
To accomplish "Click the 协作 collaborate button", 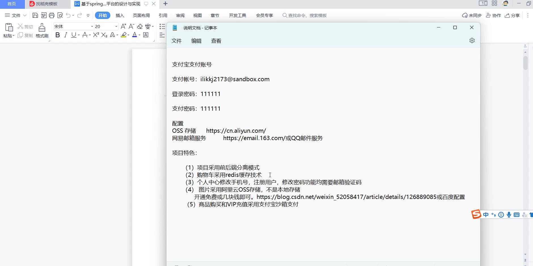I will [x=494, y=15].
